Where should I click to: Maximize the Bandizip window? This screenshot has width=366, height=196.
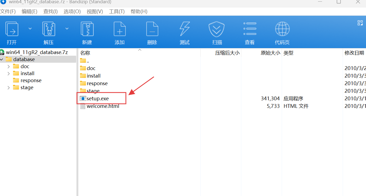click(x=339, y=2)
